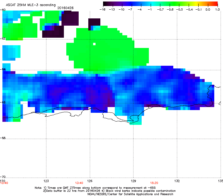Viewport: 223px width, 196px height.
Task: Click the -13 value on the color scale
Action: click(112, 10)
